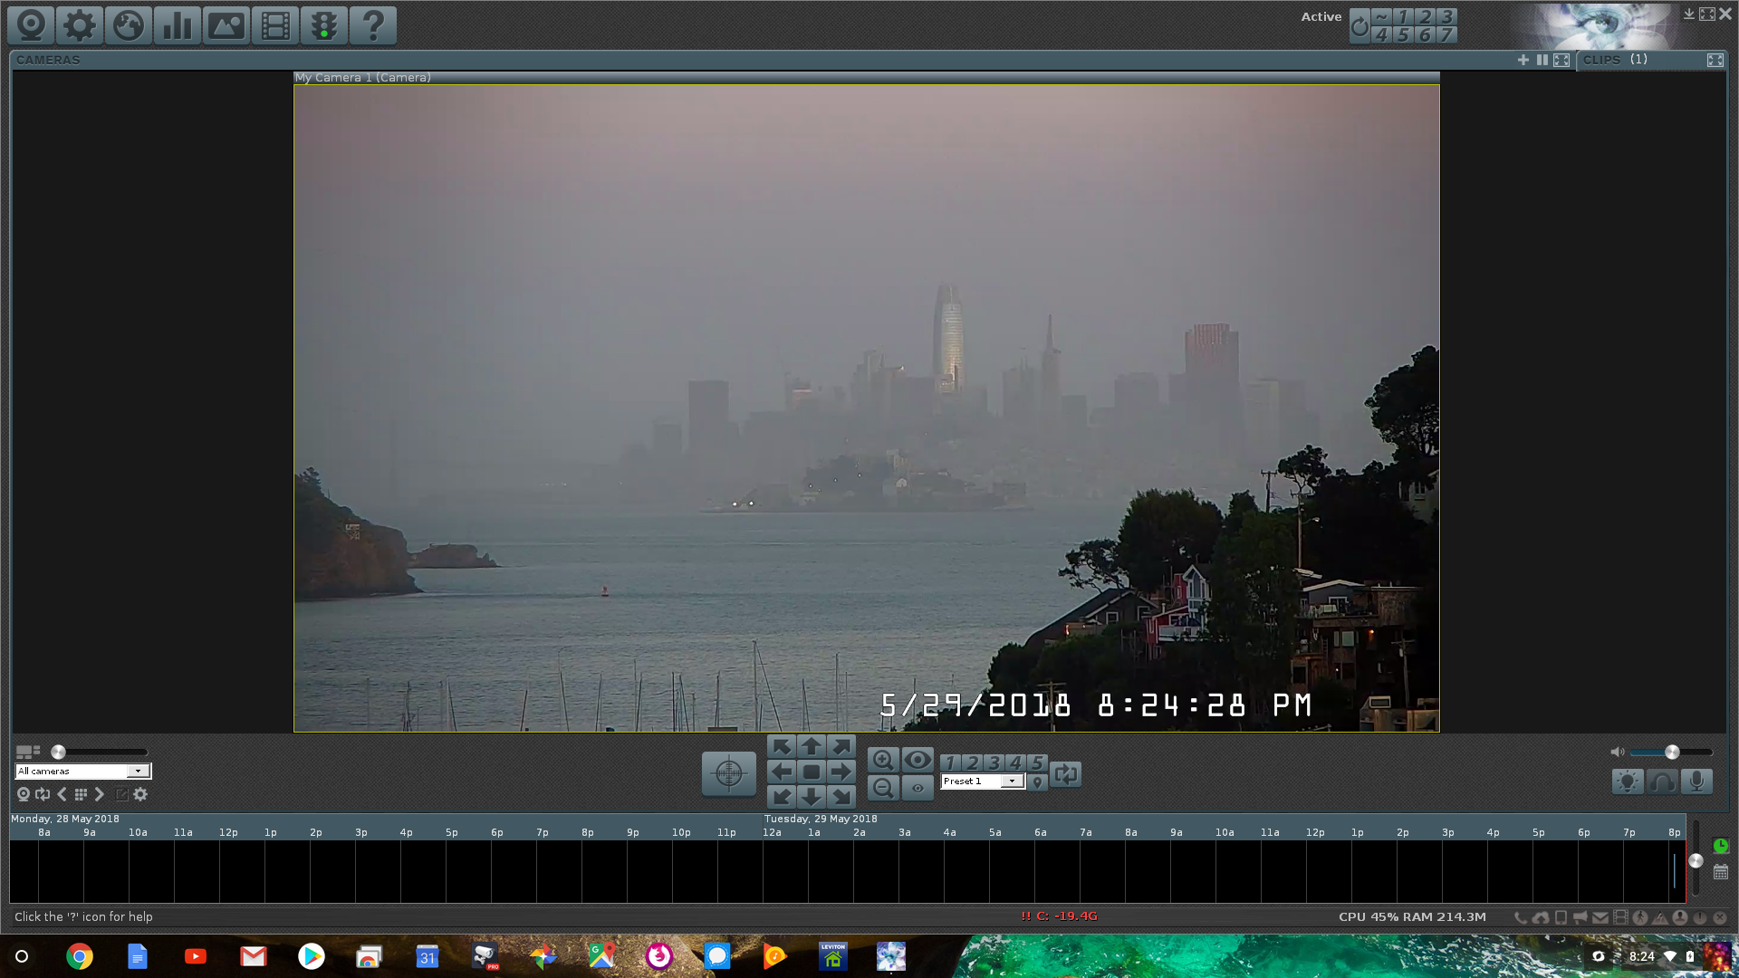This screenshot has width=1739, height=978.
Task: Select the My Camera 1 video feed
Action: click(867, 407)
